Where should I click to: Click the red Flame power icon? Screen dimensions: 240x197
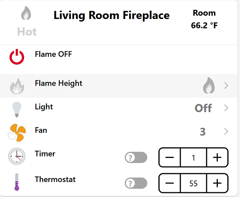pos(17,57)
